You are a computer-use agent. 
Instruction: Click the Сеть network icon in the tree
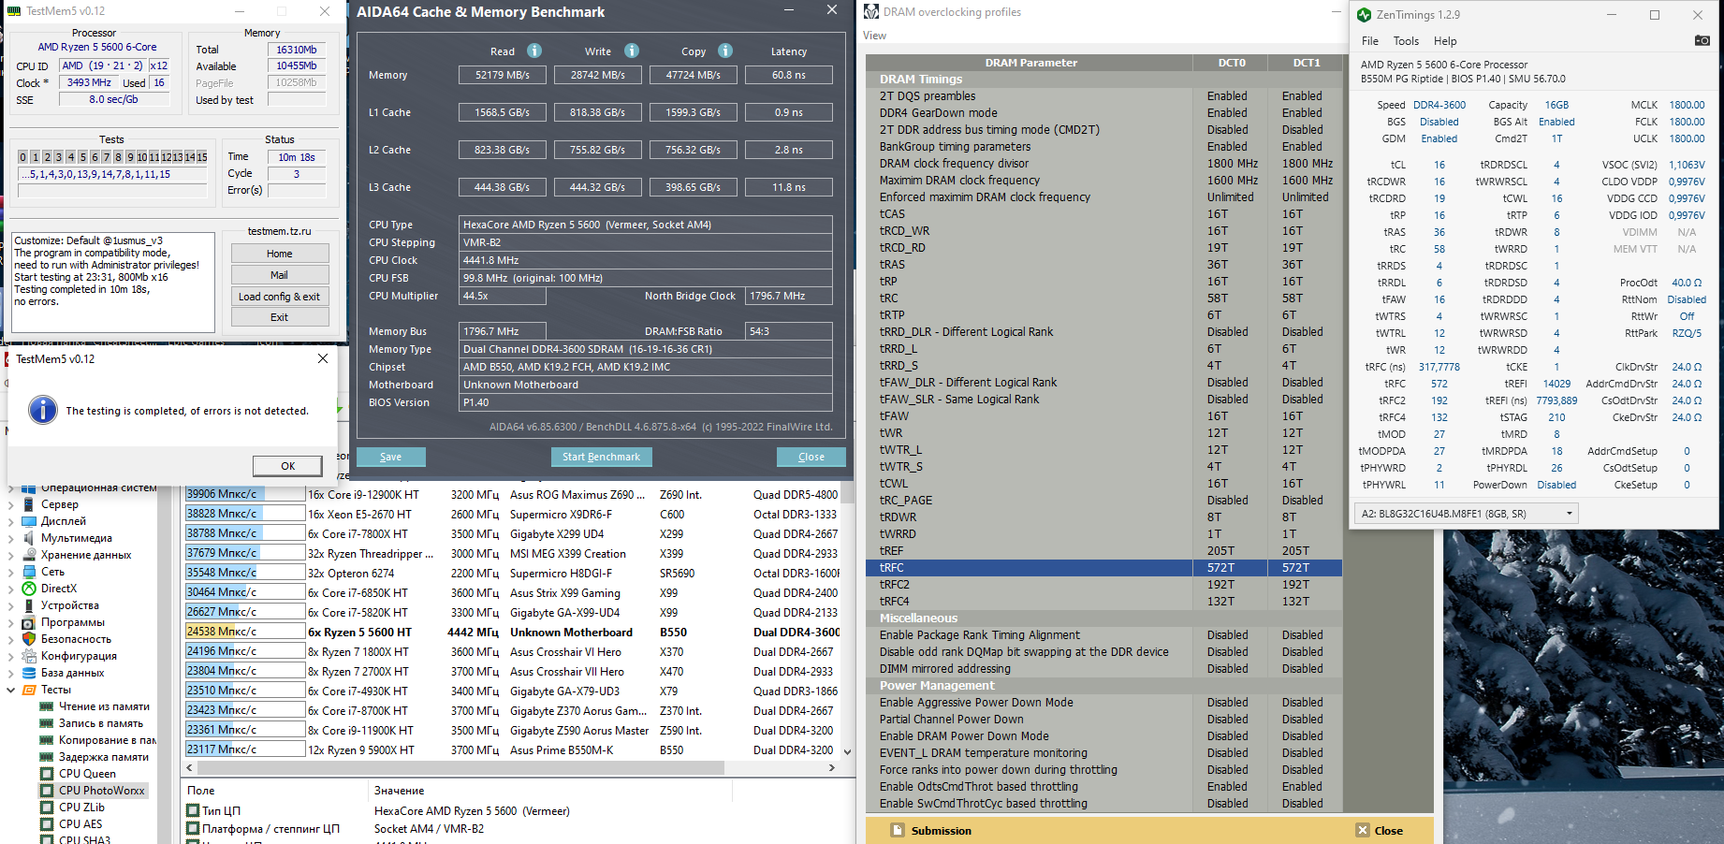[x=29, y=572]
